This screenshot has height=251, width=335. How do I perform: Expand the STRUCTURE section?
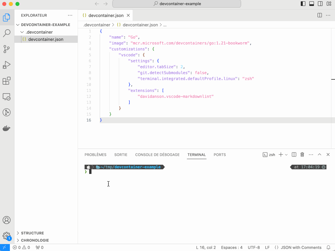(33, 233)
